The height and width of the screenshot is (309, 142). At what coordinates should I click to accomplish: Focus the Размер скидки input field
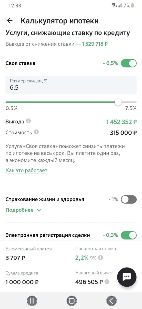[x=71, y=85]
